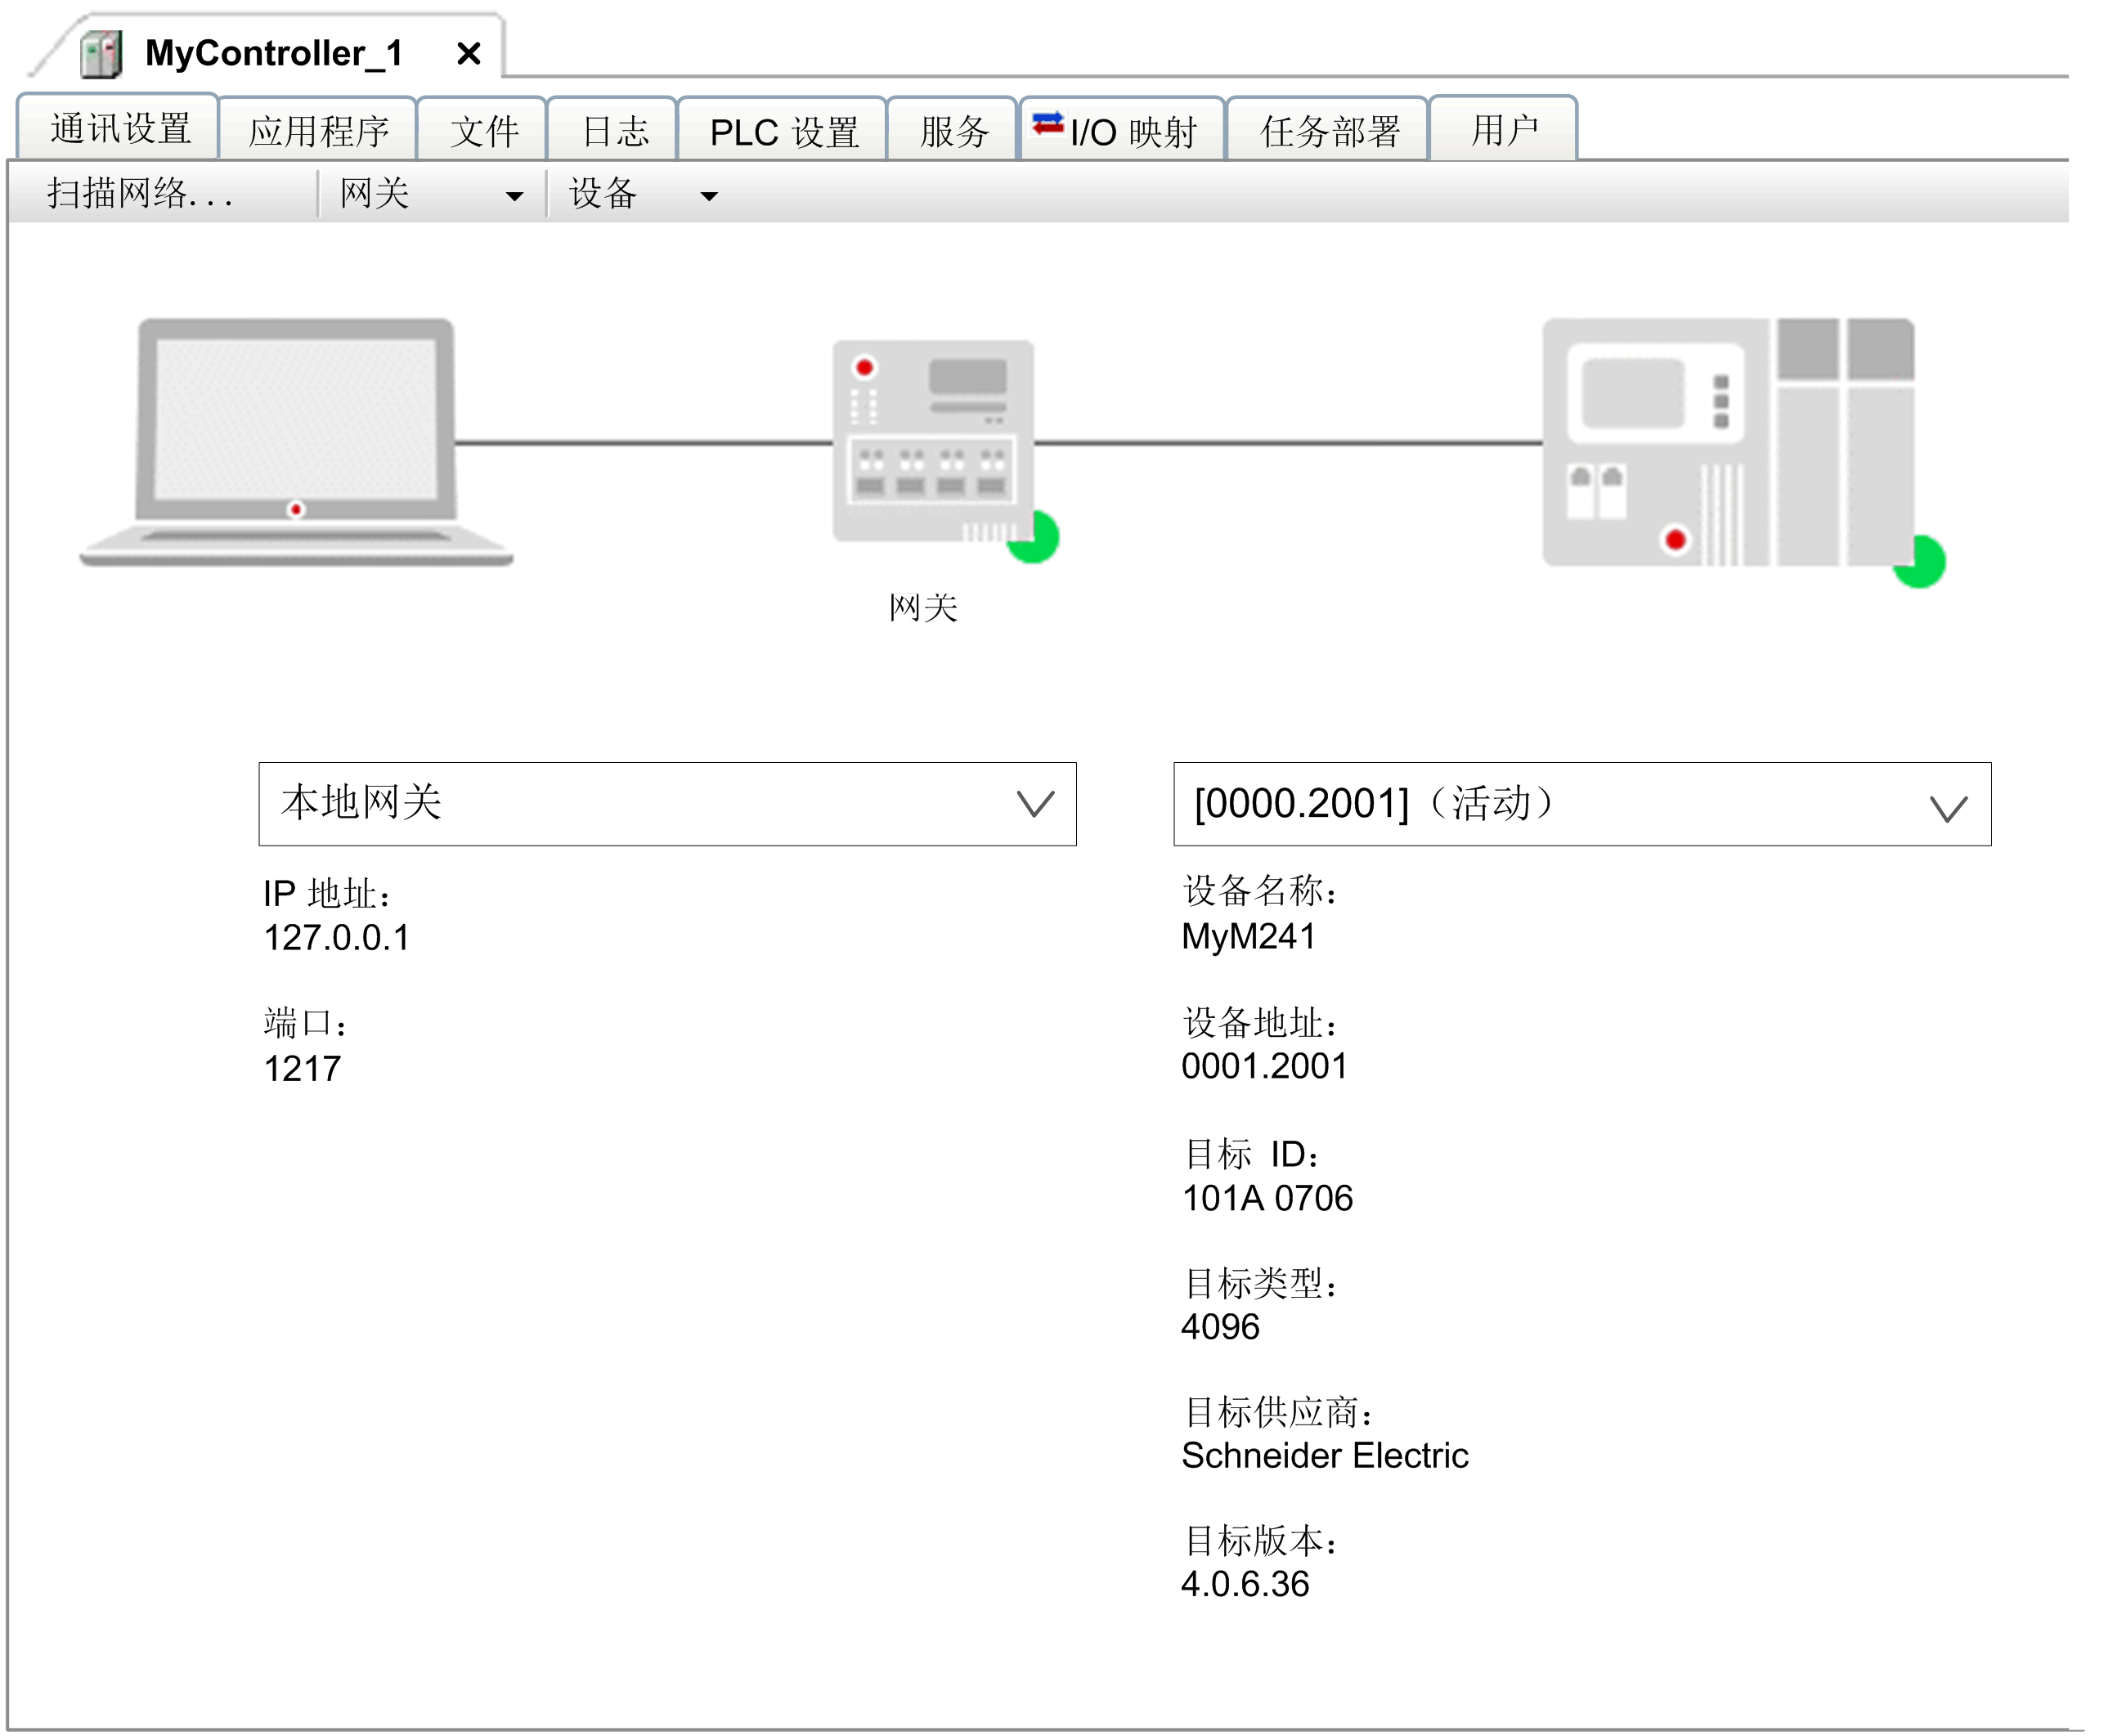Click the laptop computer icon
The width and height of the screenshot is (2104, 1736).
296,441
